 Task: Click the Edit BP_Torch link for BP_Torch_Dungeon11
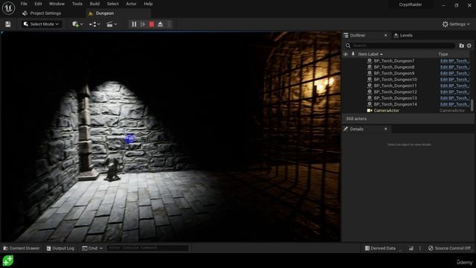pos(454,86)
